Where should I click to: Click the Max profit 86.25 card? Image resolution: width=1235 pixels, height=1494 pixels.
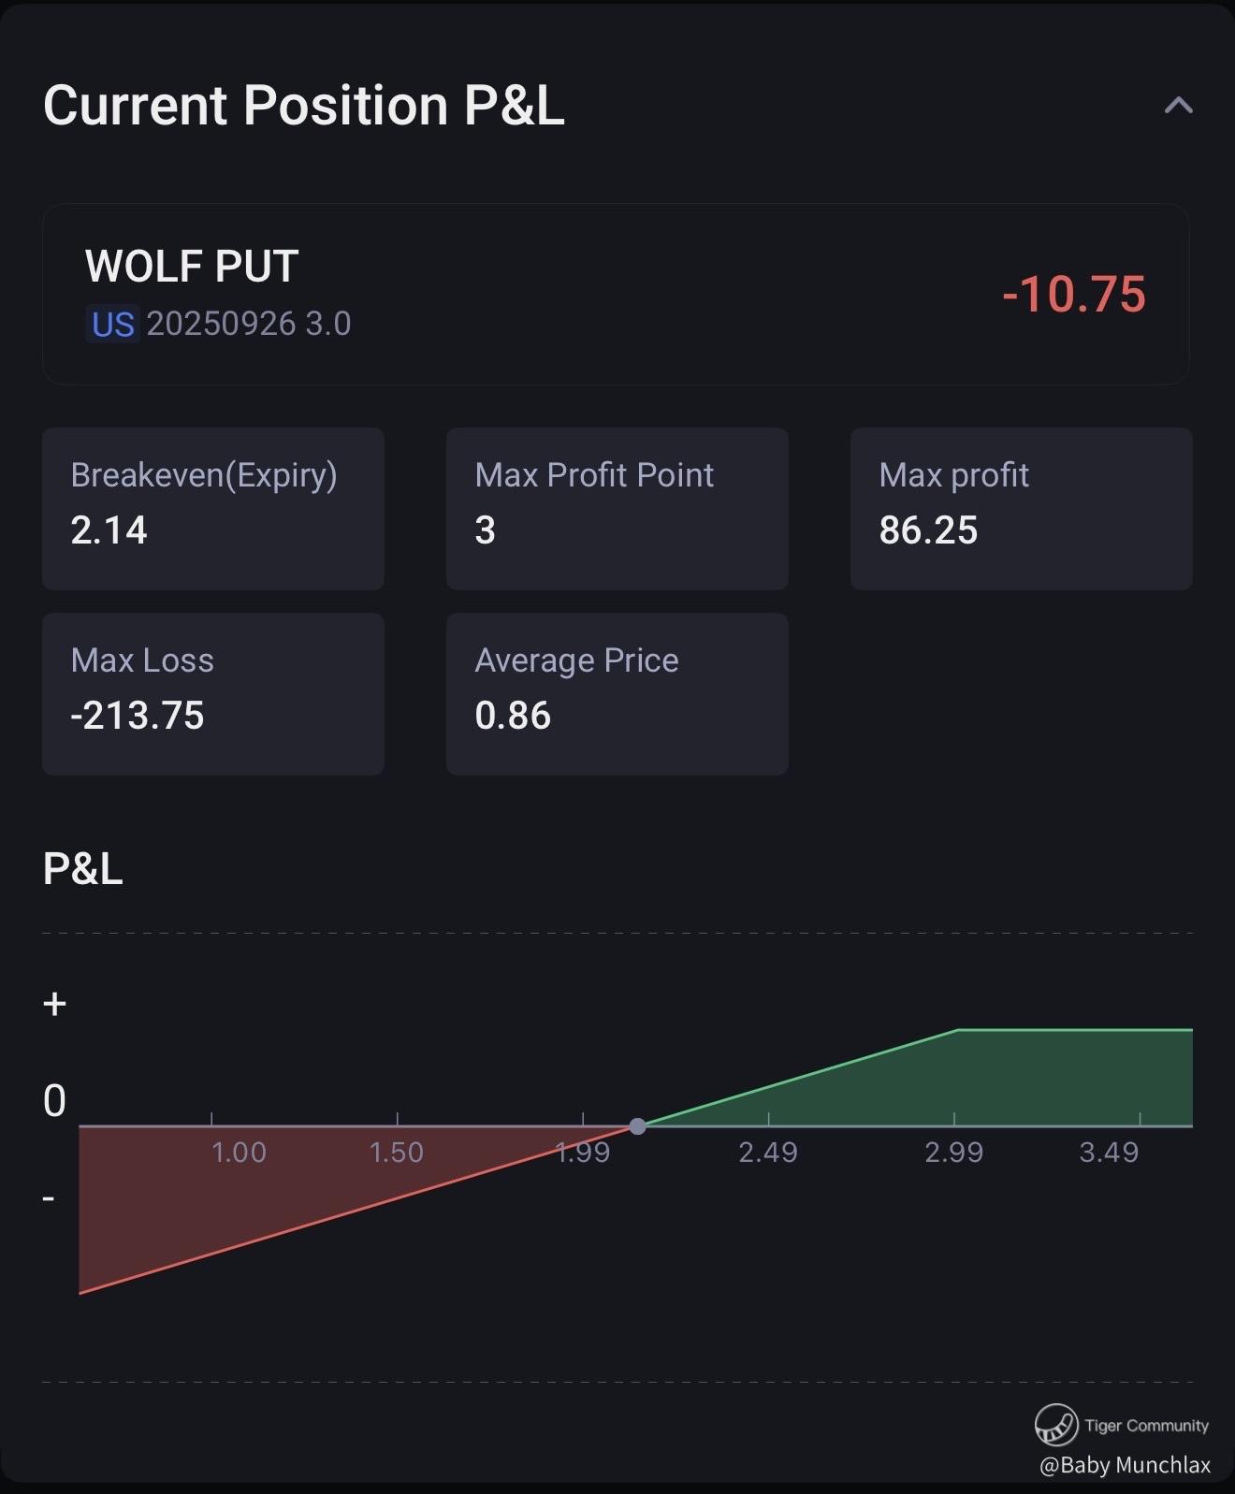[1021, 508]
